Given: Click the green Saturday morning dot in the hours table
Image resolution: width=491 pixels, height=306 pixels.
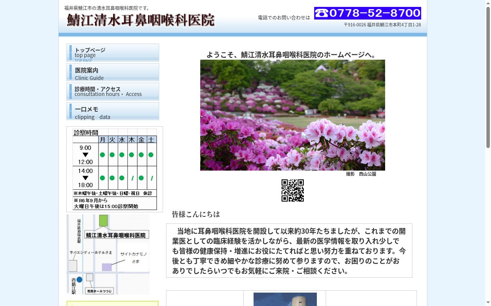Looking at the screenshot, I should (151, 155).
